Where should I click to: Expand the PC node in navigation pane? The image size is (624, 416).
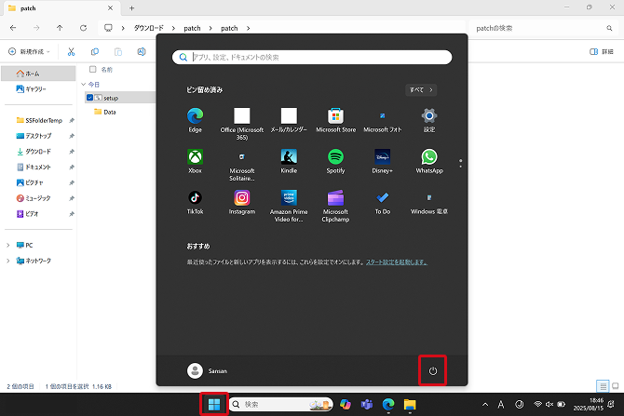[8, 246]
